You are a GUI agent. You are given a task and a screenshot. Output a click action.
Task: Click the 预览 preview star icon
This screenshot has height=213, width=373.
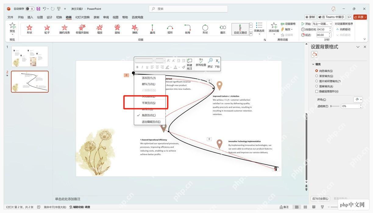pos(12,26)
